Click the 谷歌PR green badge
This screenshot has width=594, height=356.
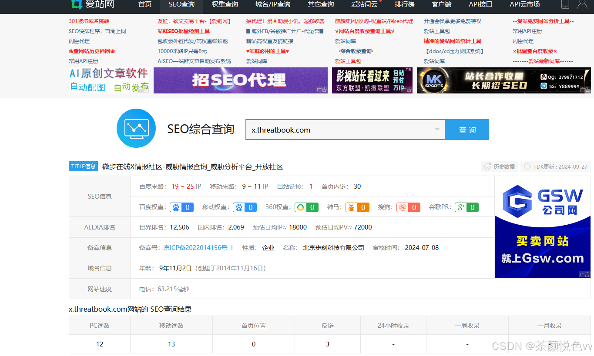click(x=466, y=207)
